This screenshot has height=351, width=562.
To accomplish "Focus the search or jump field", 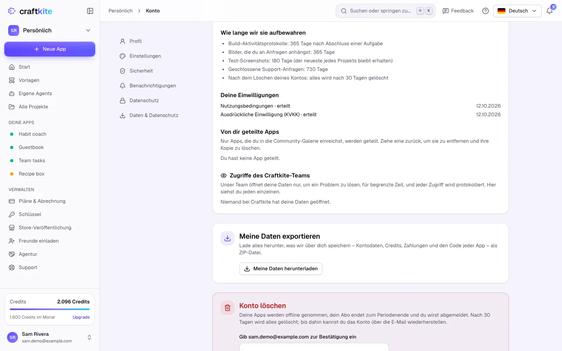I will click(x=386, y=11).
